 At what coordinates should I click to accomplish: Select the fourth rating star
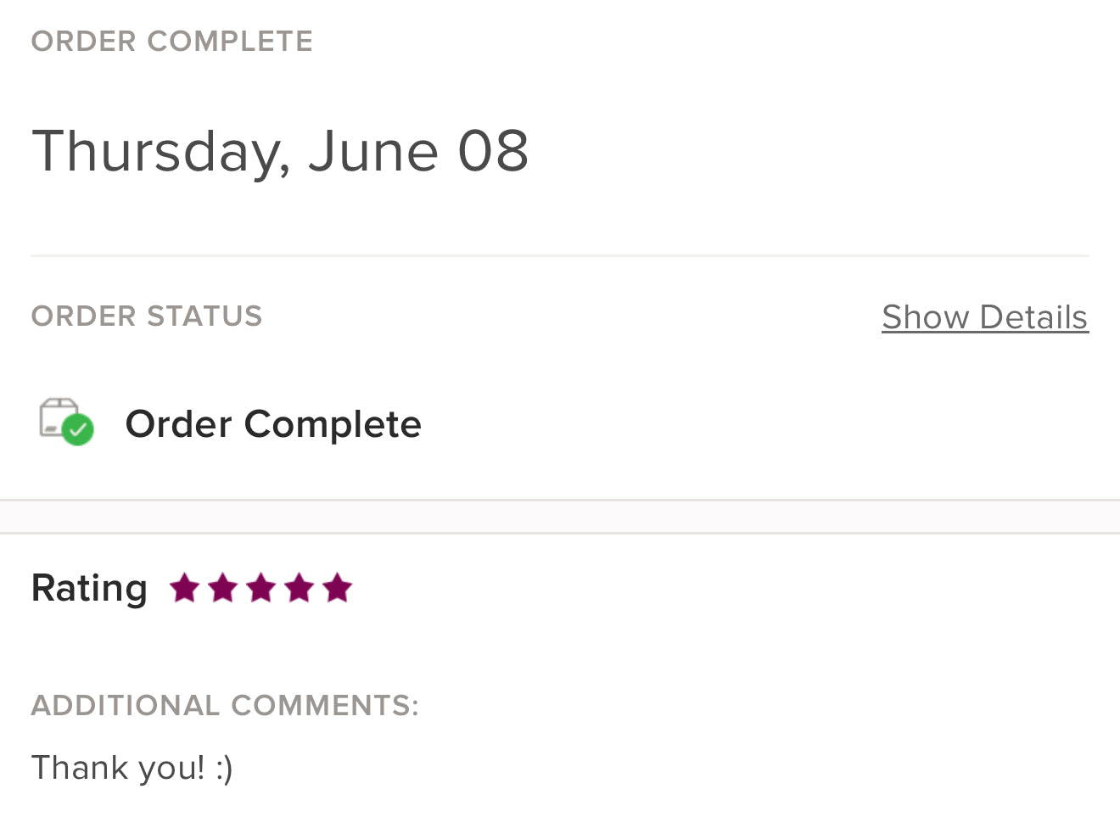click(299, 587)
